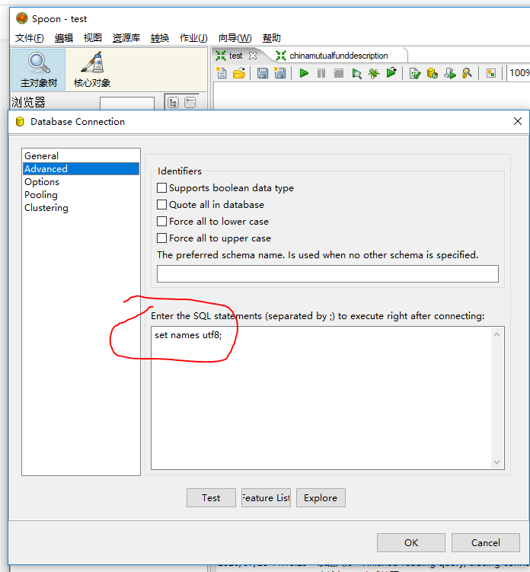
Task: Click the Test connection button
Action: (x=211, y=497)
